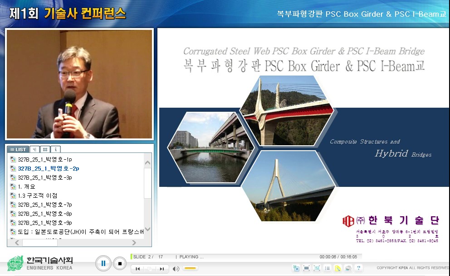Select slide item 327B_25_1_박영호-3p
This screenshot has width=450, height=276.
(x=44, y=177)
